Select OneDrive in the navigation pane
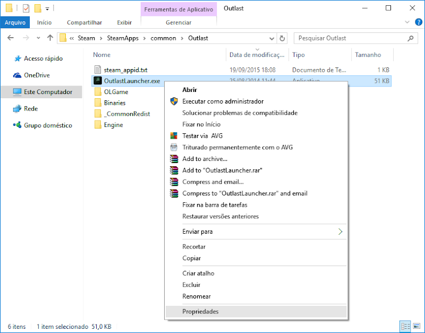The height and width of the screenshot is (333, 425). (x=31, y=75)
